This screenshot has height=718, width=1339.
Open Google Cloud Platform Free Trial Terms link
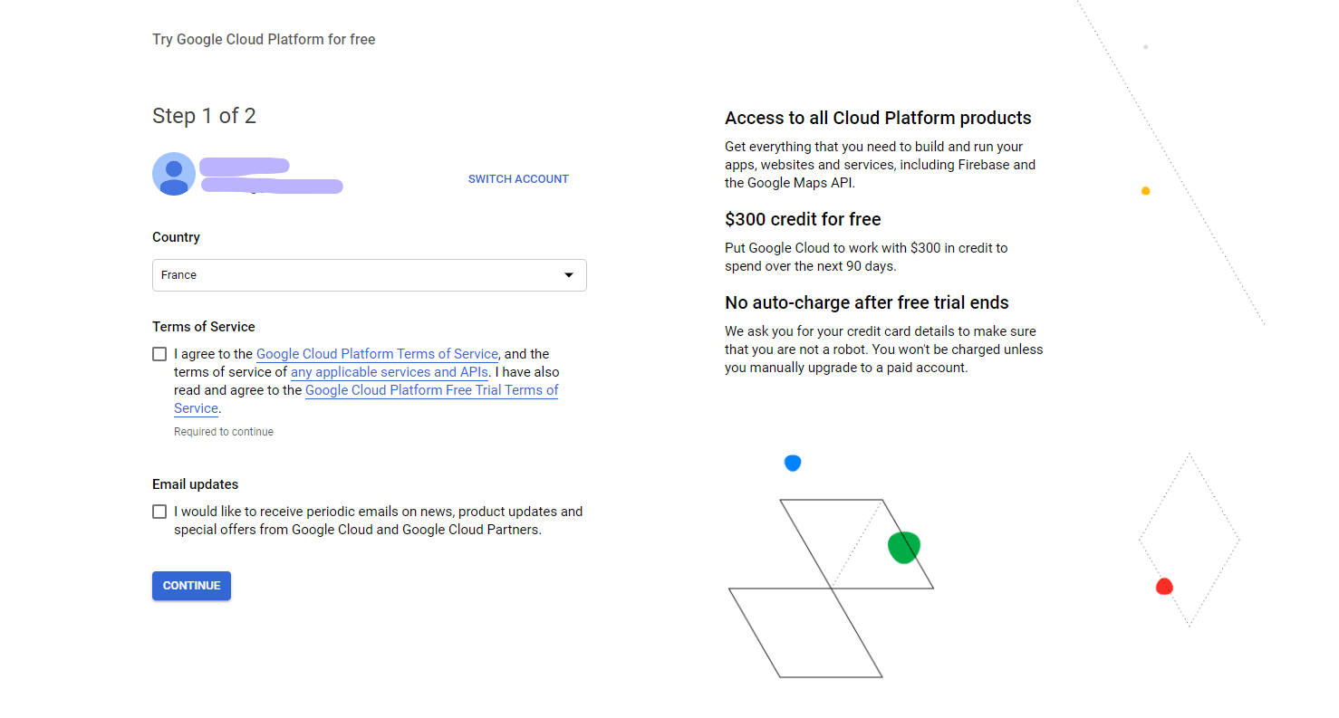tap(431, 390)
